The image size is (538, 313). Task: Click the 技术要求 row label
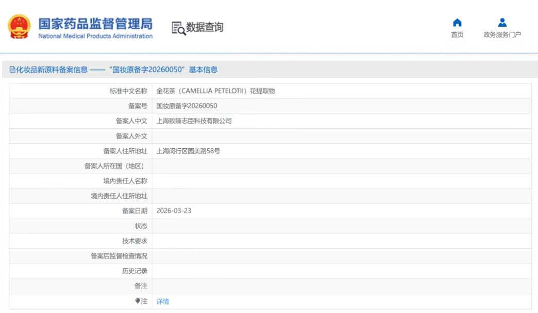pos(134,241)
